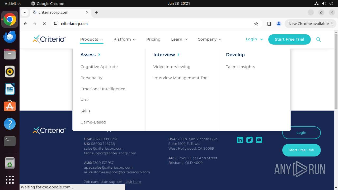This screenshot has height=190, width=338.
Task: Click Start Free Trial in header
Action: coord(289,39)
